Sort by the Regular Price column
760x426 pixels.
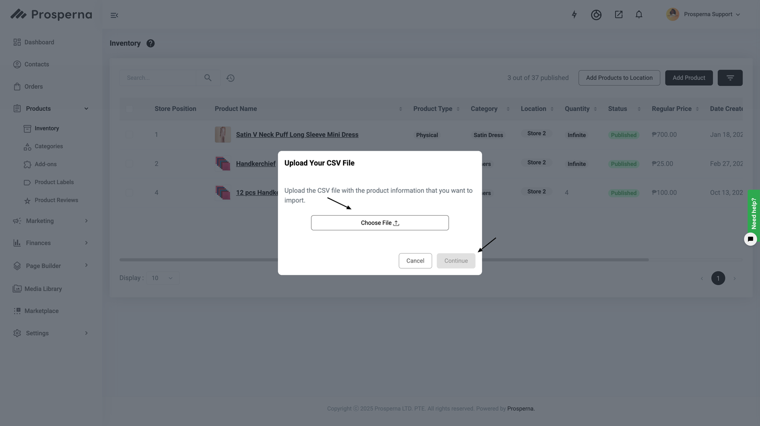click(x=698, y=109)
